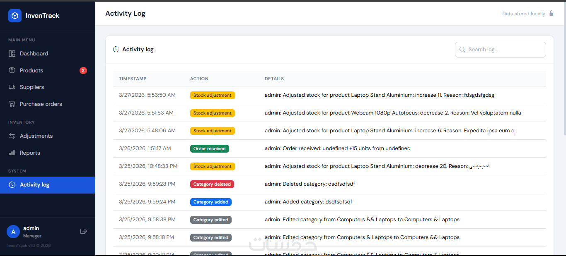
Task: Click Stock adjustment badge in 10:48:33 PM row
Action: tap(213, 166)
